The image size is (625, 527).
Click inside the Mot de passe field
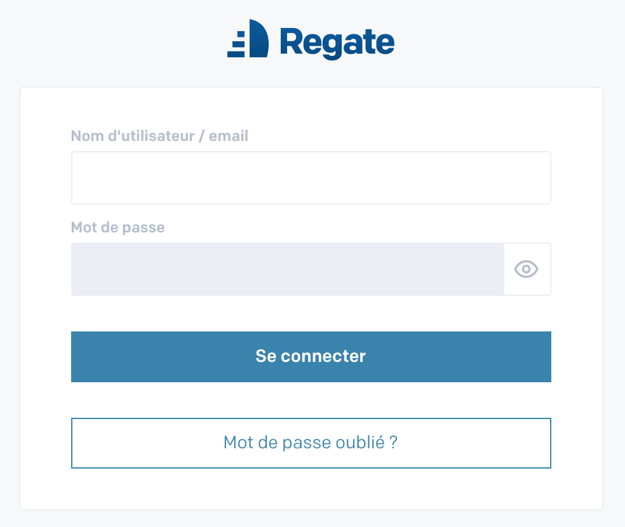287,269
